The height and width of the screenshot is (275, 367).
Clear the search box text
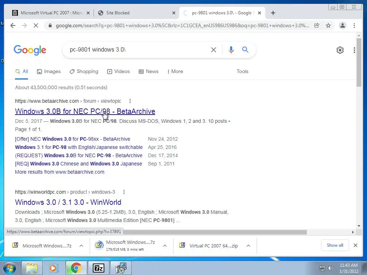point(214,49)
